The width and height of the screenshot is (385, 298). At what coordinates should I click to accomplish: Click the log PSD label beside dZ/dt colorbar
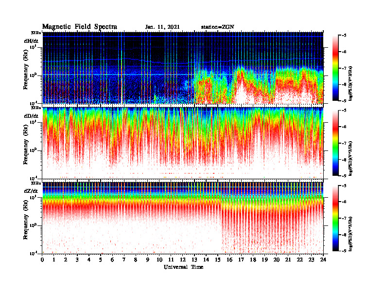[x=350, y=234]
